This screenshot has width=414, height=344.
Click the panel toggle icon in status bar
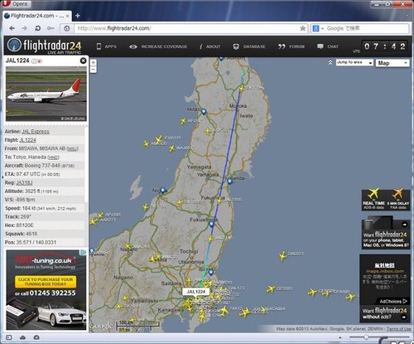9,337
